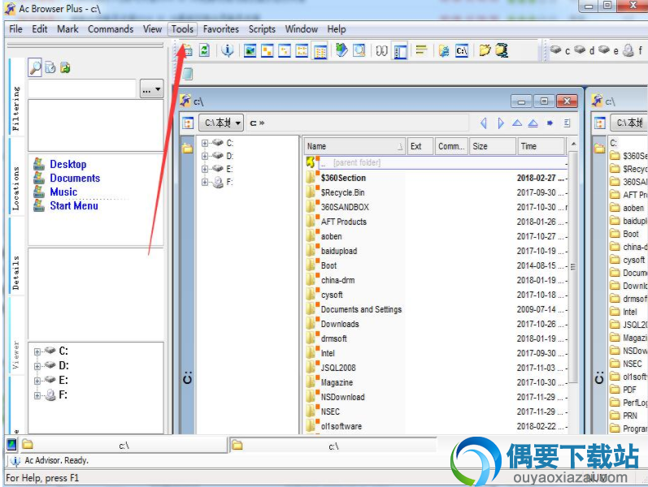Open the '...' dropdown beside filter field
This screenshot has width=648, height=487.
pyautogui.click(x=152, y=88)
